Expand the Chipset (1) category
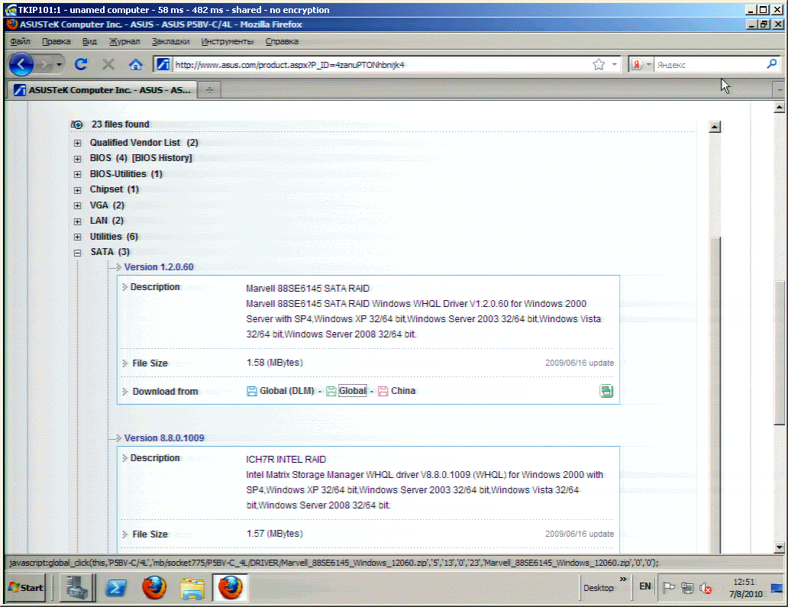This screenshot has width=788, height=607. coord(77,190)
